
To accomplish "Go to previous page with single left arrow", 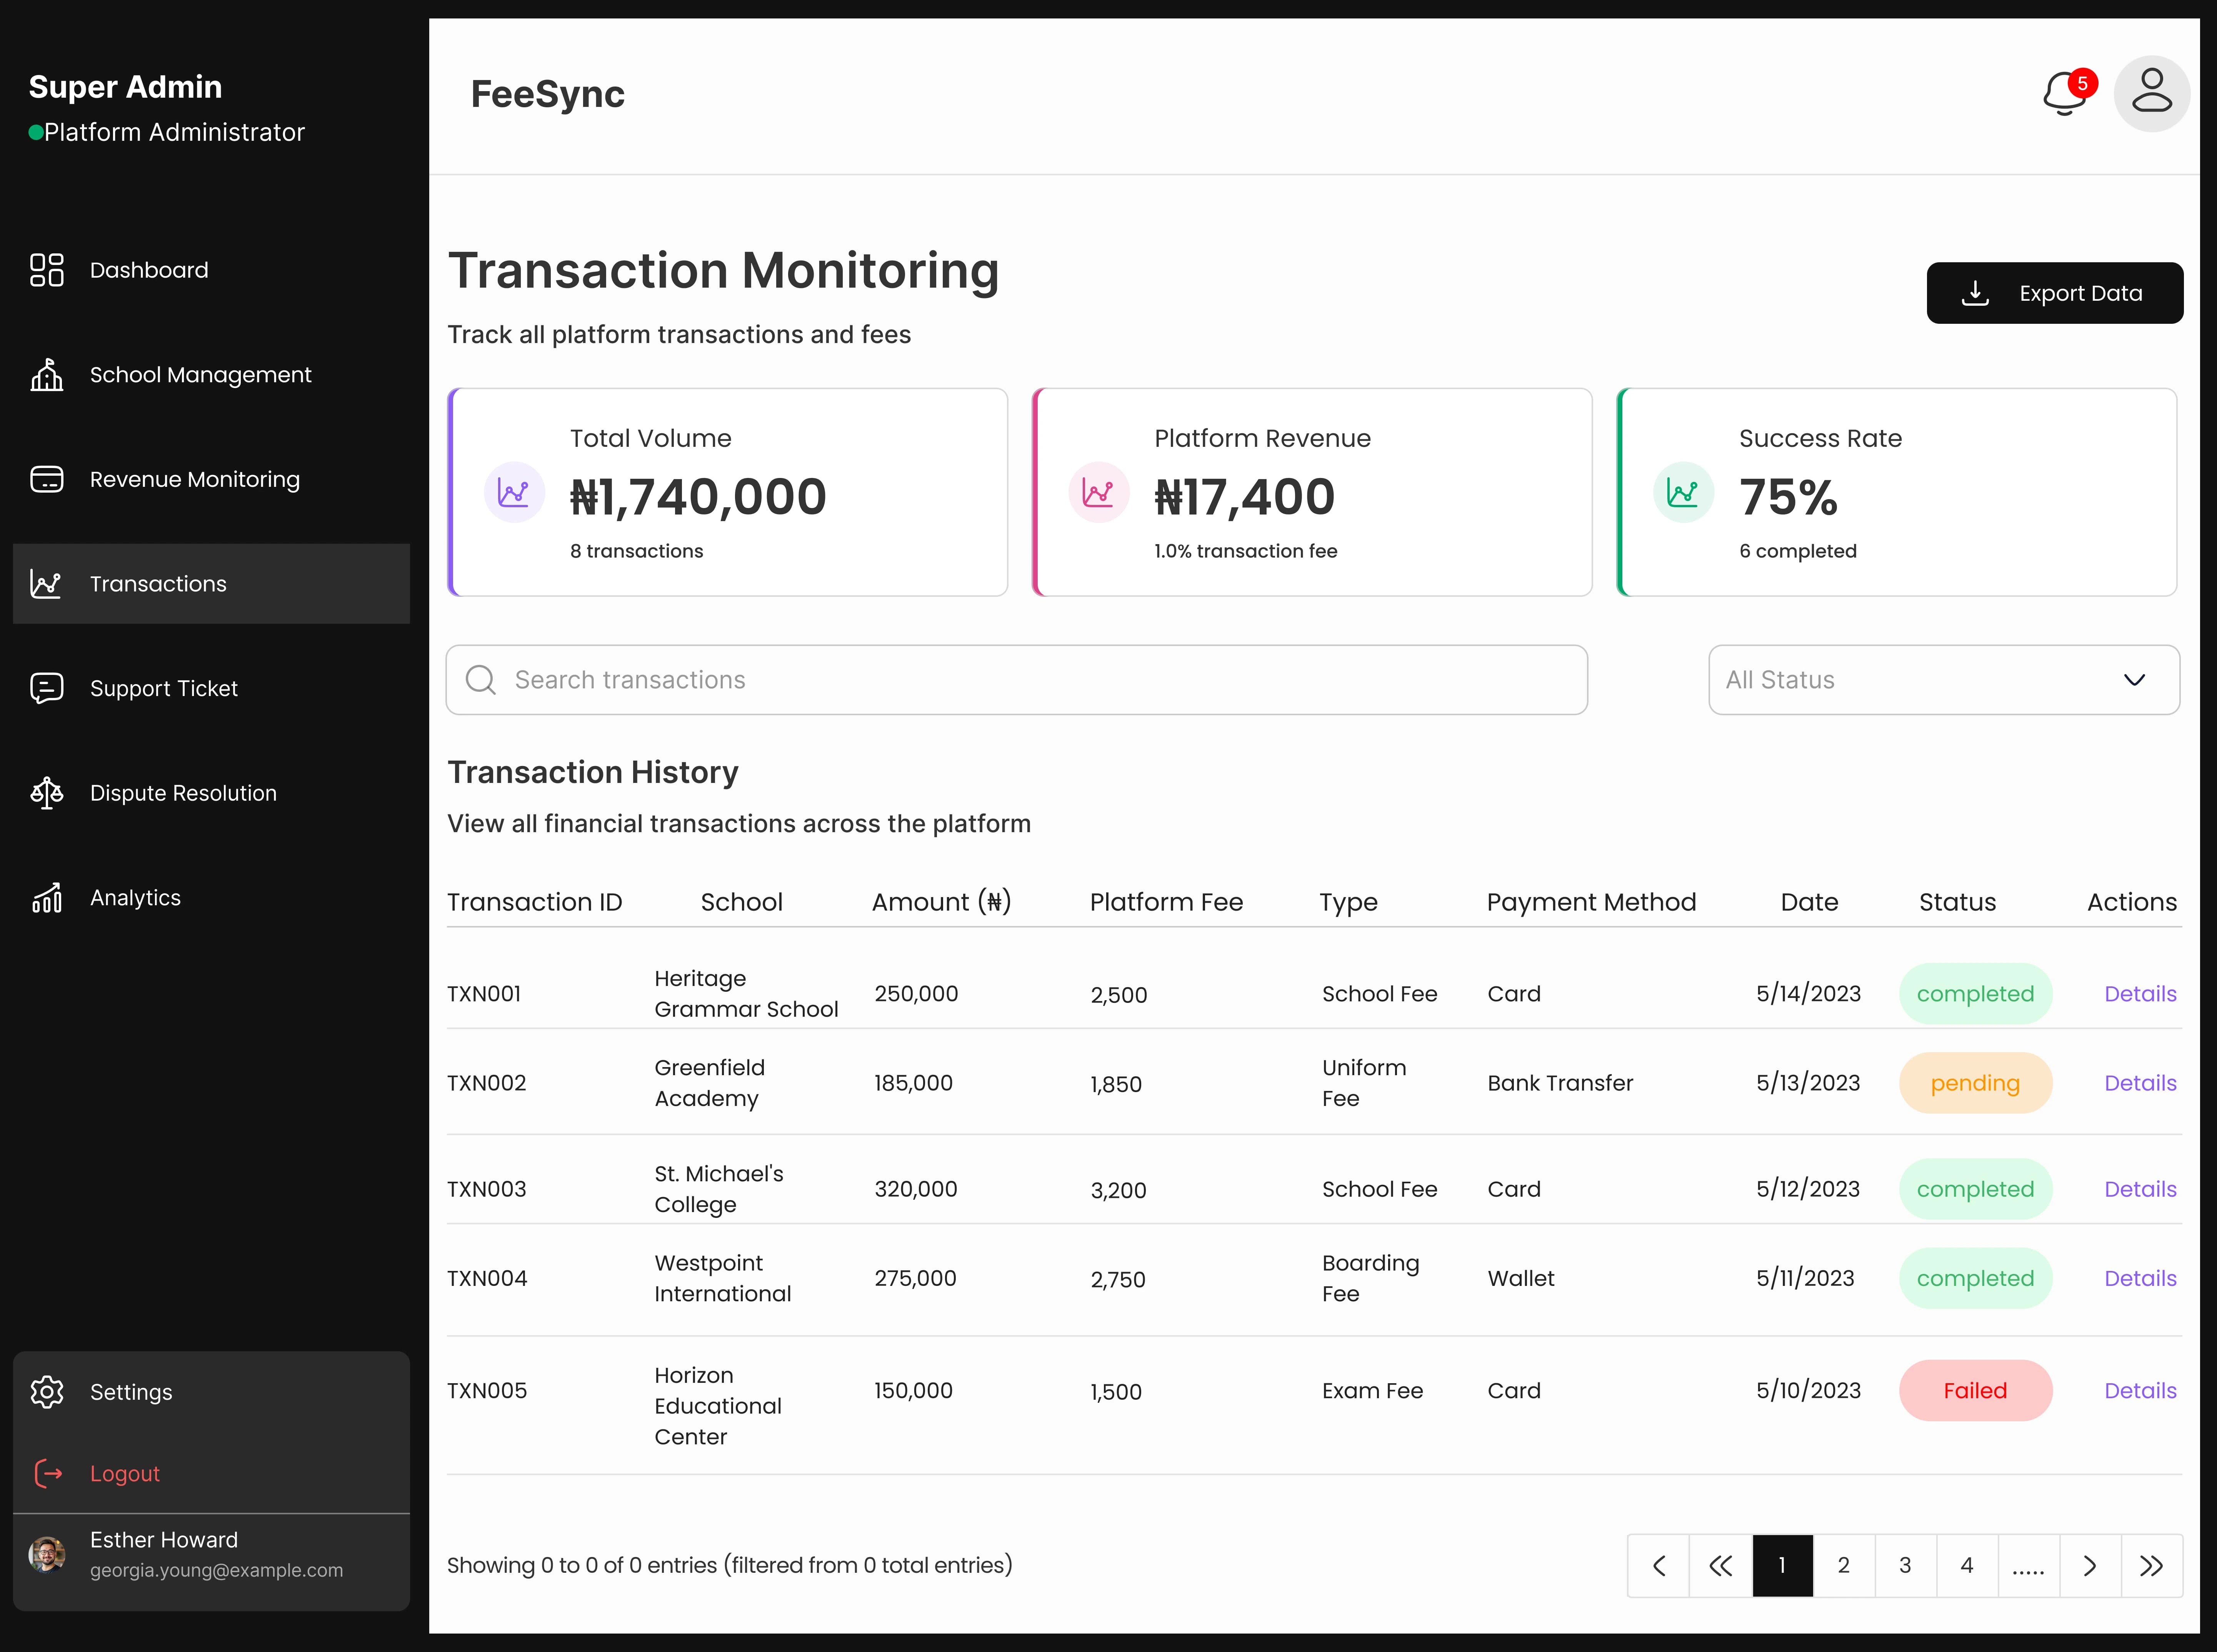I will [1659, 1566].
